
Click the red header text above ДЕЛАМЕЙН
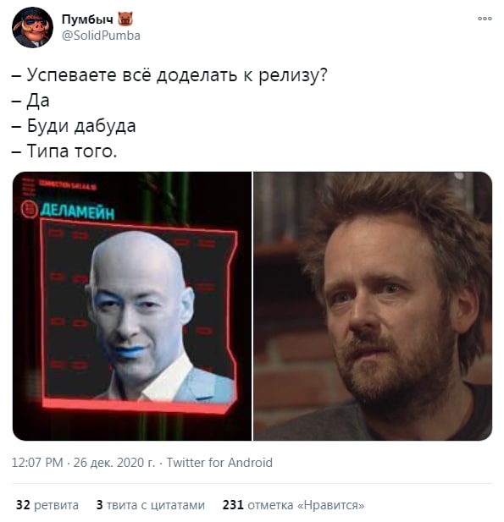click(x=68, y=184)
